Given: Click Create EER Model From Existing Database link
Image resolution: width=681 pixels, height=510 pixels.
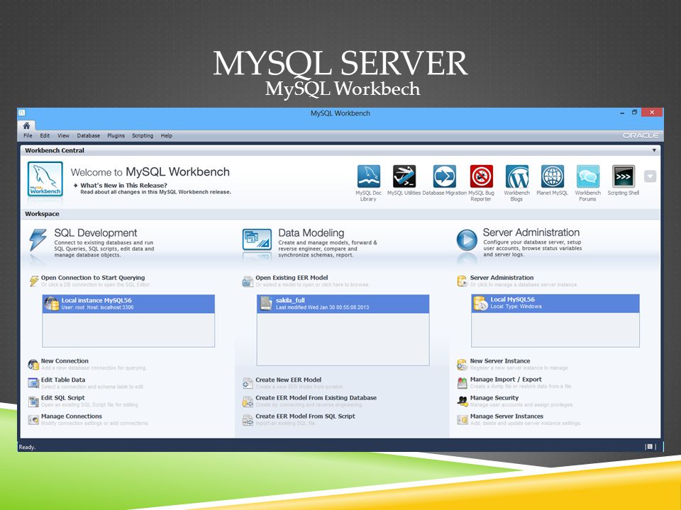Looking at the screenshot, I should point(316,397).
